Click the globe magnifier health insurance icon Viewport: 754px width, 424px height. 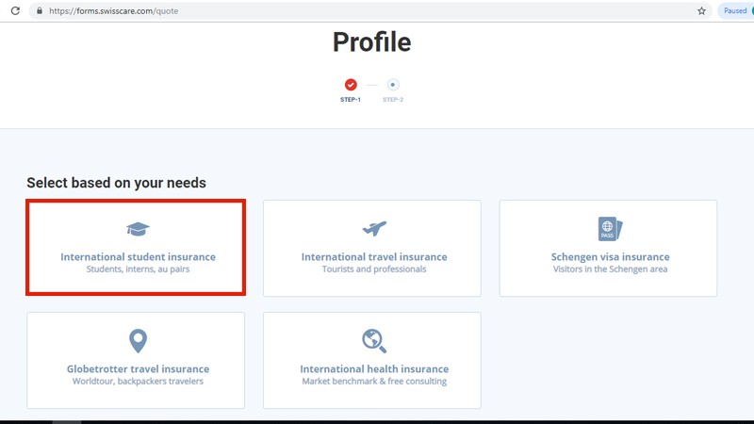374,340
